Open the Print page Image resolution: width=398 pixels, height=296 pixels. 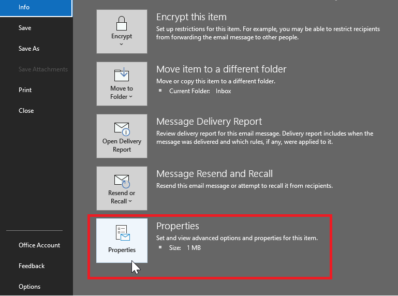pyautogui.click(x=25, y=90)
